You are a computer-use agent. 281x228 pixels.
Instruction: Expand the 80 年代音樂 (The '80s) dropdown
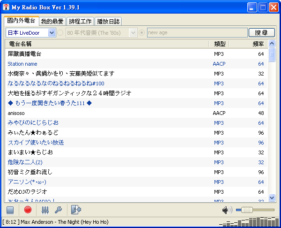tap(133, 33)
